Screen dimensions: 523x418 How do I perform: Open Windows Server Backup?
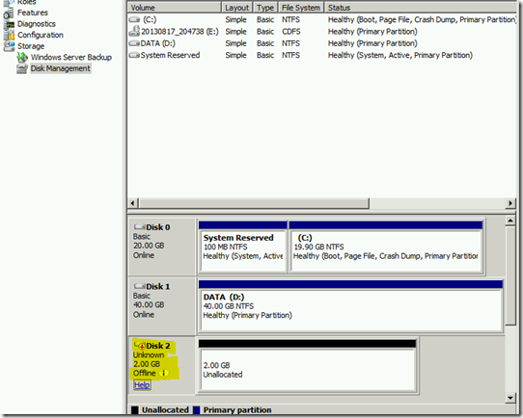[71, 57]
